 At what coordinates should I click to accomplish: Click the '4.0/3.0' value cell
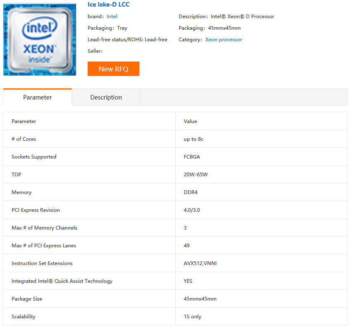coord(261,210)
